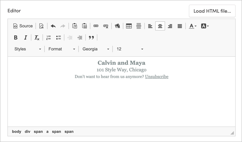Open the Styles dropdown
This screenshot has width=242, height=142.
click(28, 49)
